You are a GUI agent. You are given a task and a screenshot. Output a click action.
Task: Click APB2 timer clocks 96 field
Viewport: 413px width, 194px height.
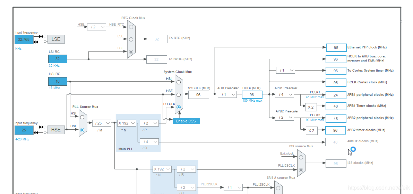pyautogui.click(x=336, y=130)
